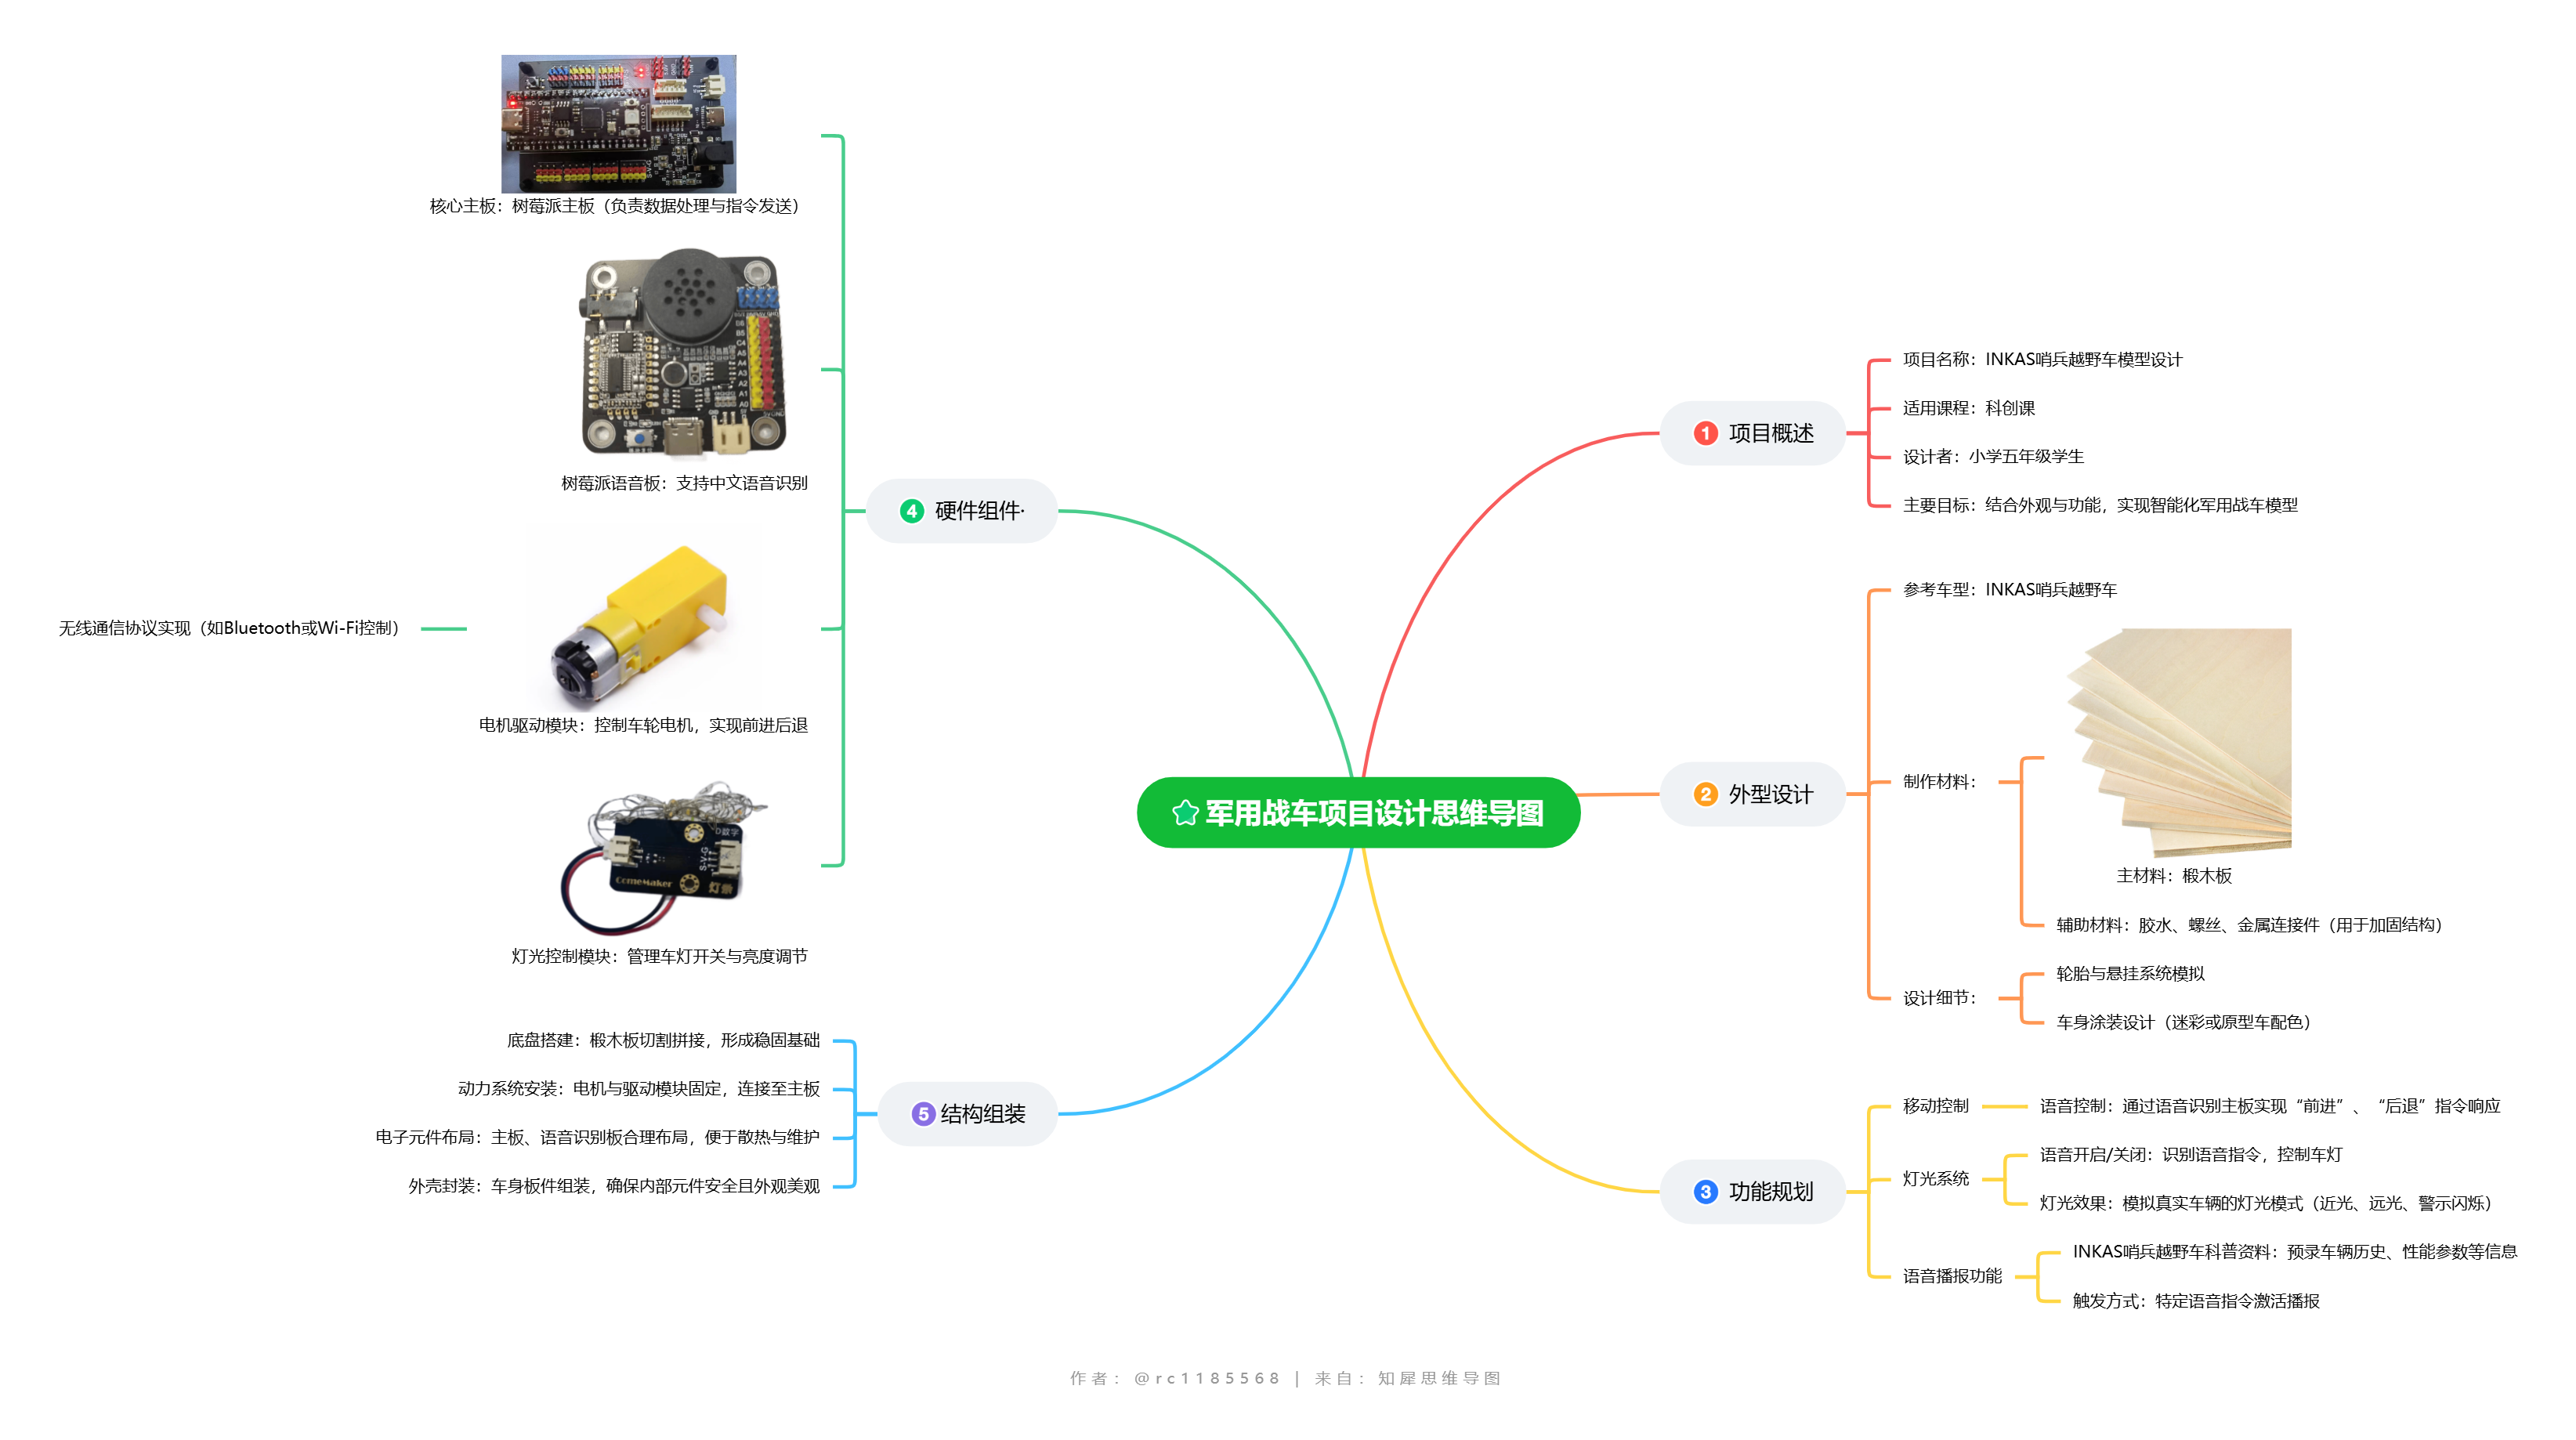Select the 灯光系统 node

coord(1936,1179)
